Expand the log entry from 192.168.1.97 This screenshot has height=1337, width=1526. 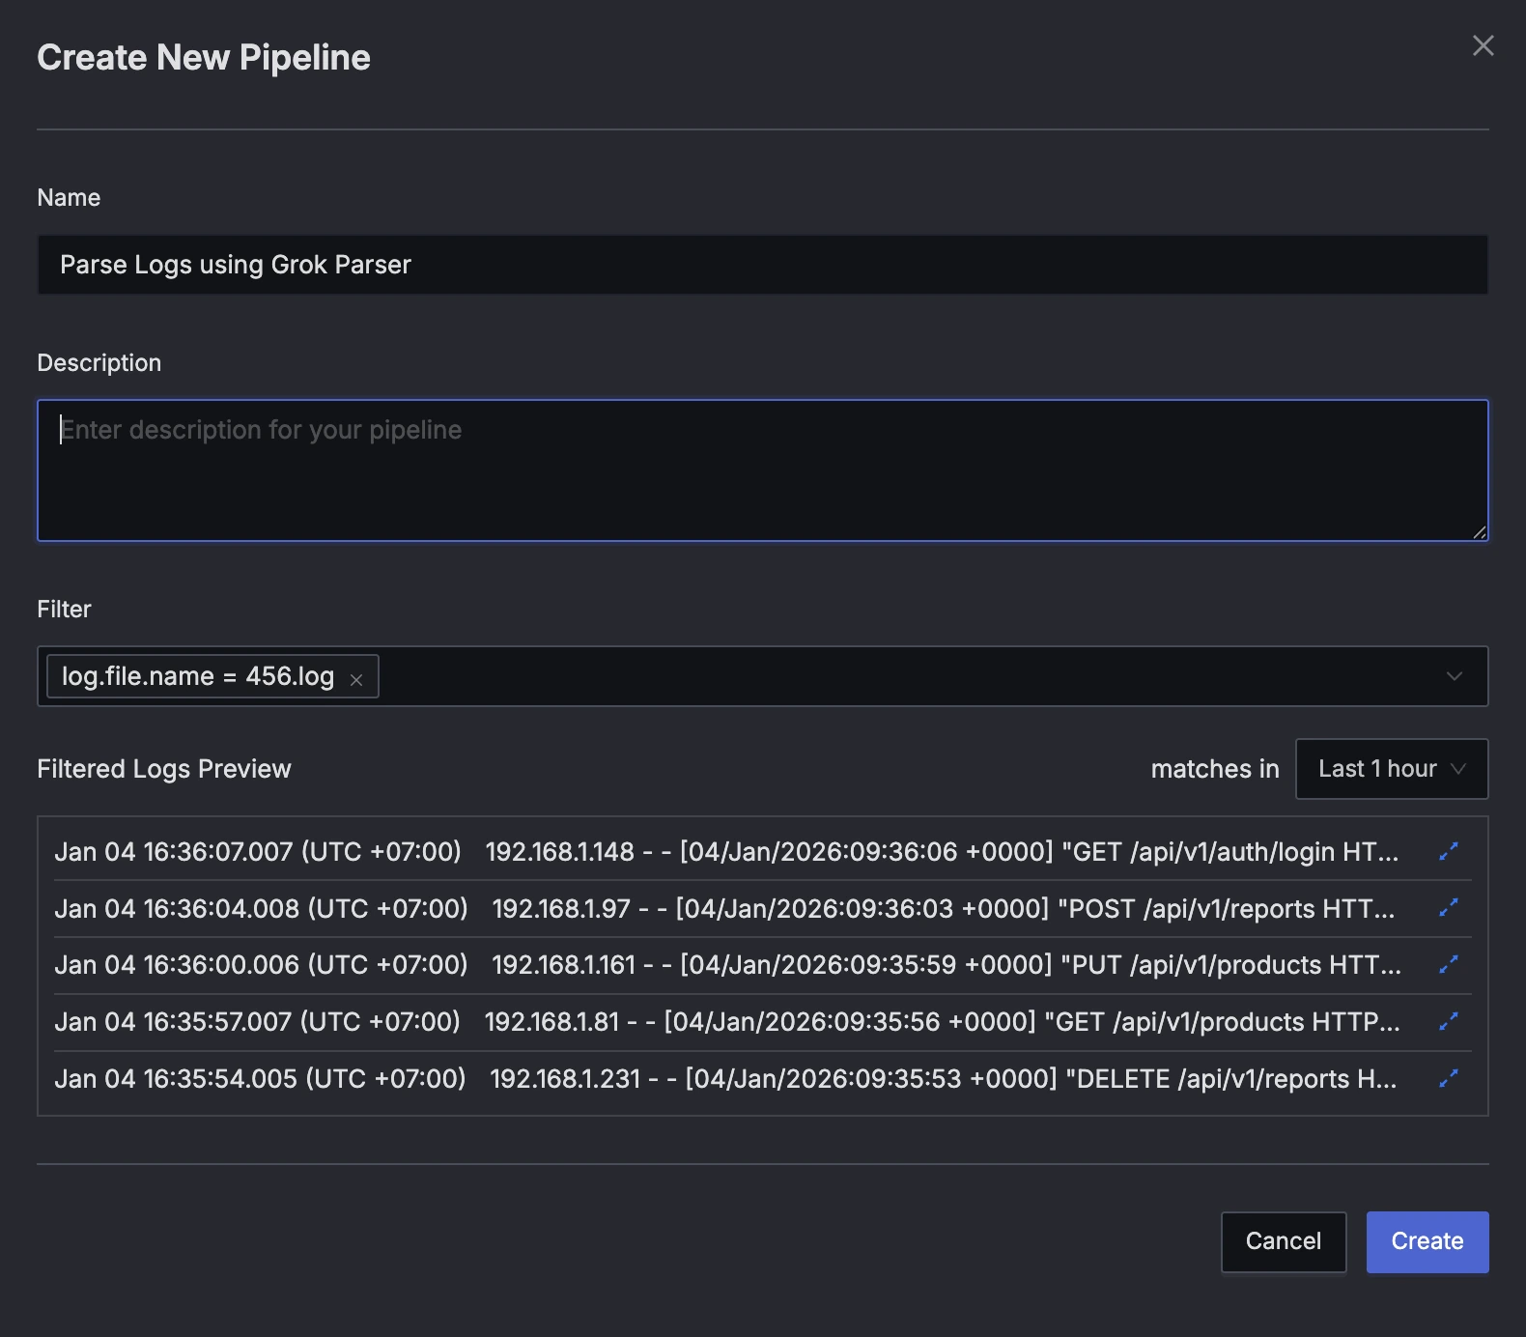1448,908
